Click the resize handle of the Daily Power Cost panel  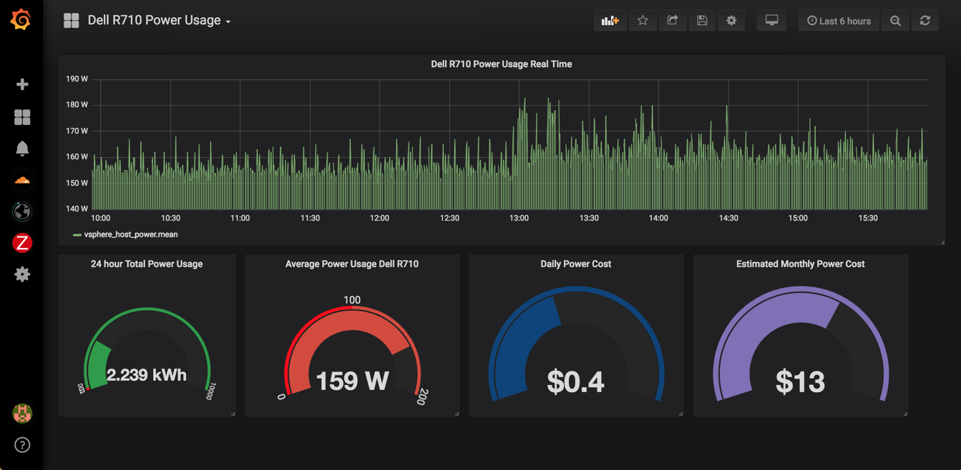pyautogui.click(x=680, y=414)
